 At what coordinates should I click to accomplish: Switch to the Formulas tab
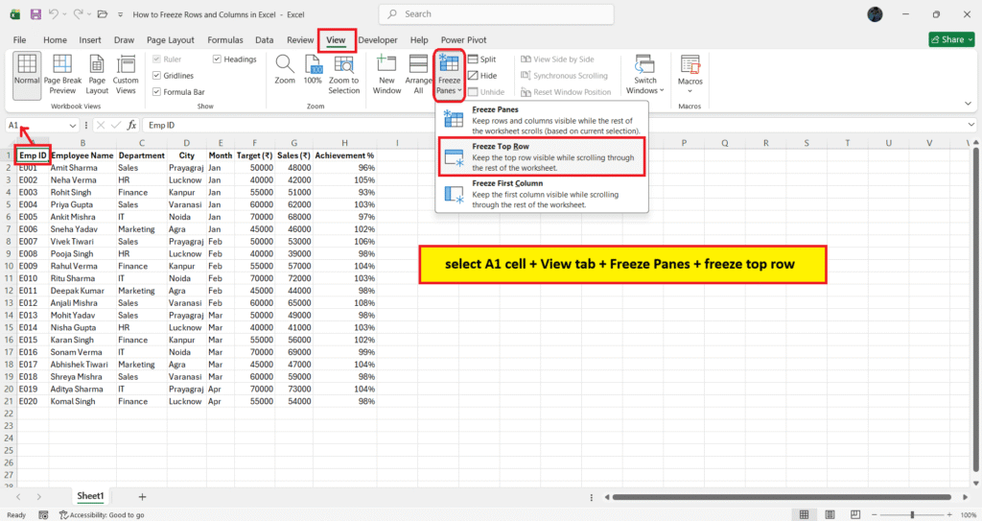[x=225, y=39]
